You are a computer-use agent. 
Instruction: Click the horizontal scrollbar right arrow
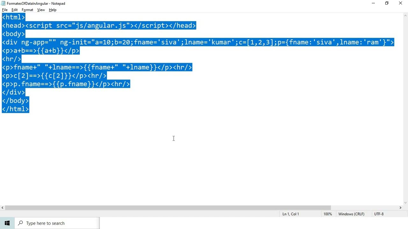pos(400,208)
